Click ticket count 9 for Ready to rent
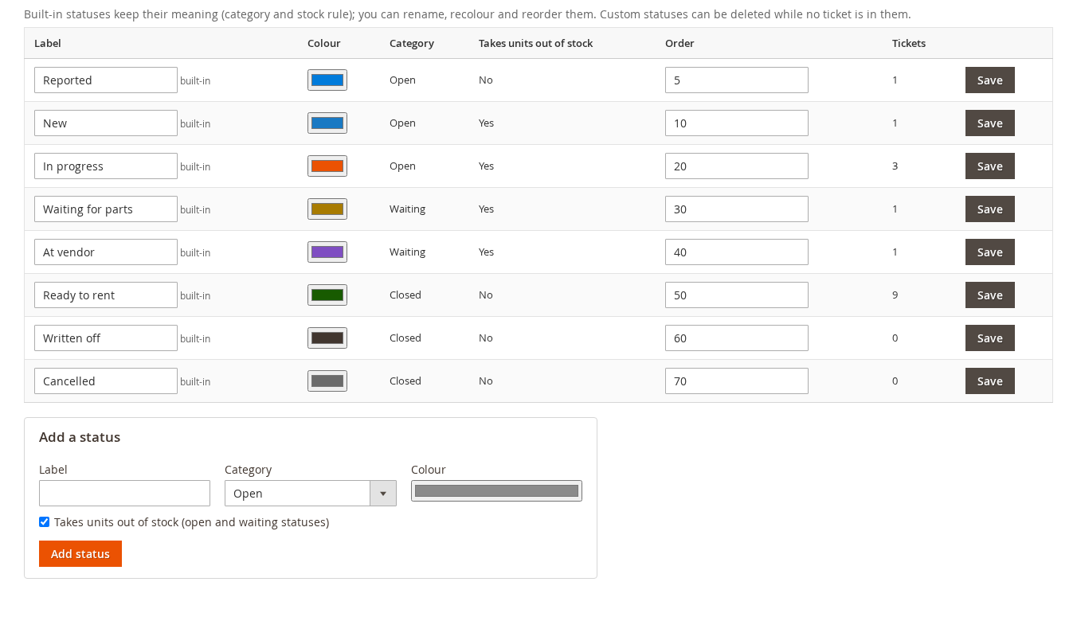The image size is (1077, 617). point(895,295)
